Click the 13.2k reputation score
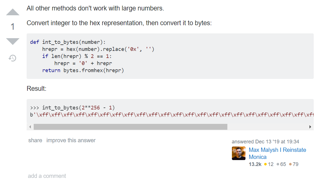The image size is (329, 179). (x=255, y=164)
